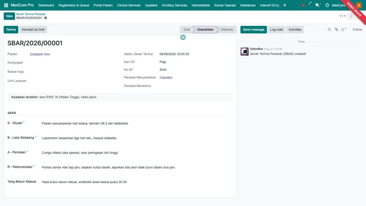Screen dimensions: 366x206
Task: Click Send message in chatter
Action: (254, 30)
